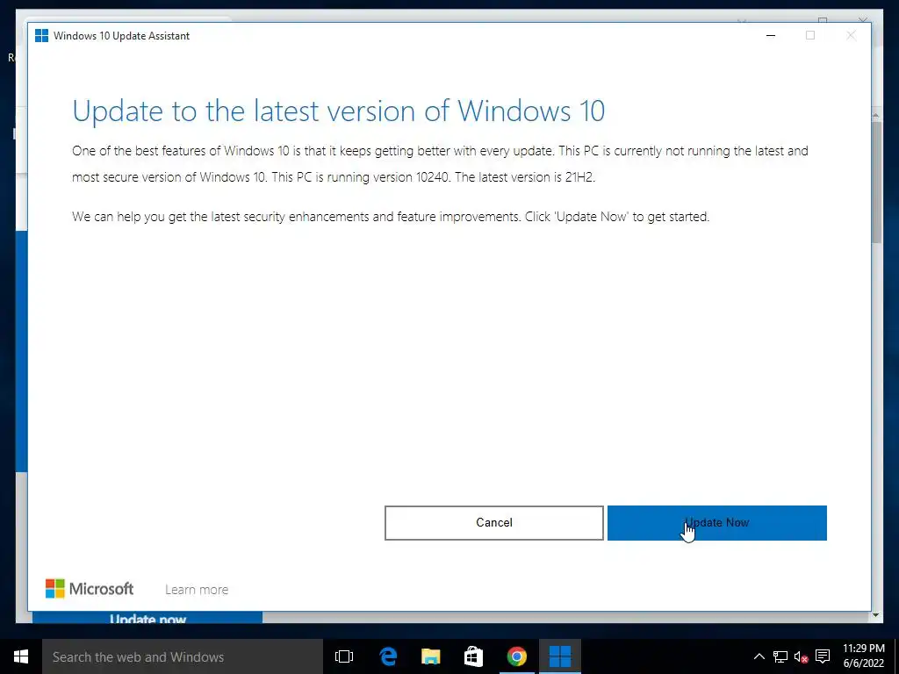This screenshot has height=674, width=899.
Task: Open the network status tray icon
Action: point(780,656)
